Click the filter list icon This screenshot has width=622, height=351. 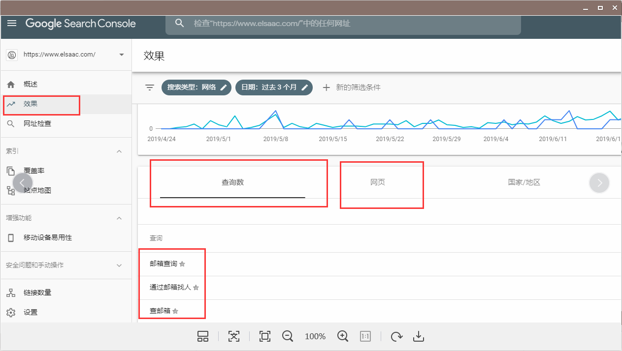150,88
